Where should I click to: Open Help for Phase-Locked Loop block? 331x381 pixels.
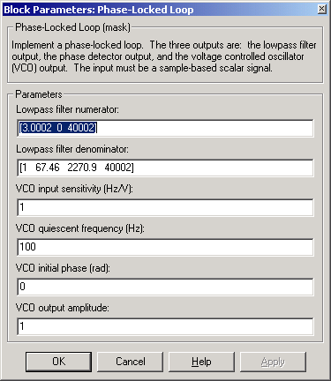pos(201,362)
